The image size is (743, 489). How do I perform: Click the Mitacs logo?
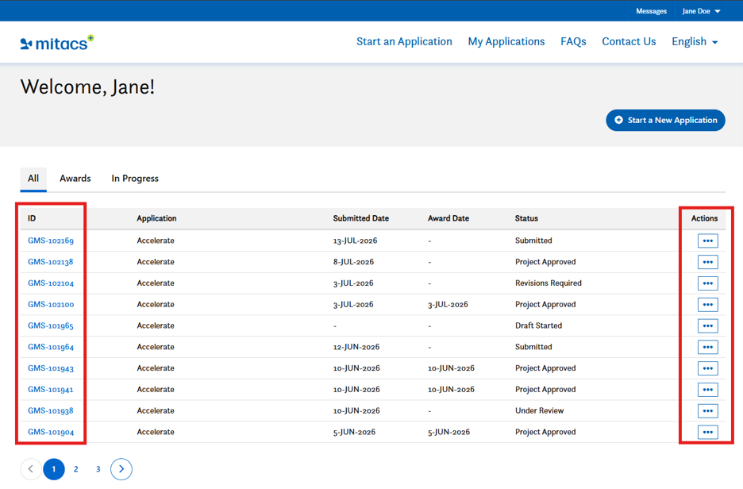(x=57, y=43)
